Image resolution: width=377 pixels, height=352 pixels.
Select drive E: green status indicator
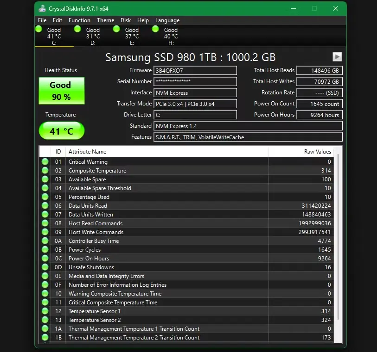tap(117, 30)
